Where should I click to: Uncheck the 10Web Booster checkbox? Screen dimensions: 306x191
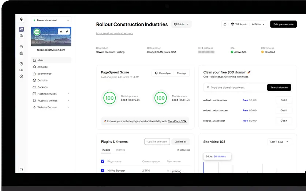(102, 170)
